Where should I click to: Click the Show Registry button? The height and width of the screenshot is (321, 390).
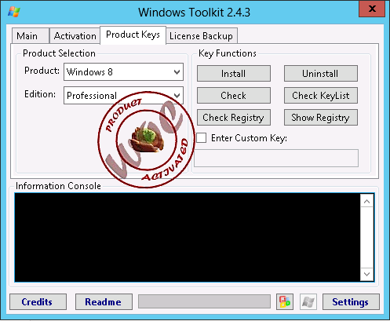pos(321,118)
